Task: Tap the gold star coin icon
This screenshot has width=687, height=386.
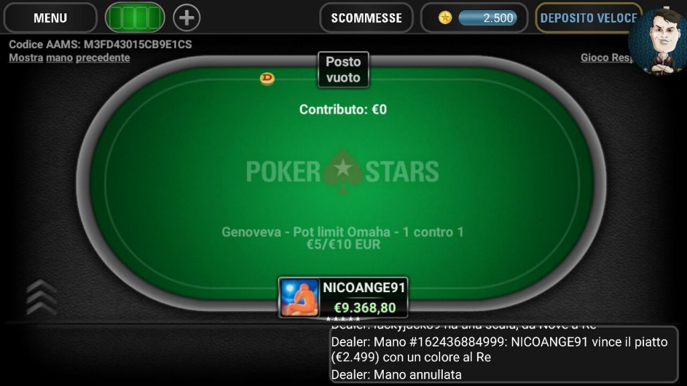Action: click(445, 18)
